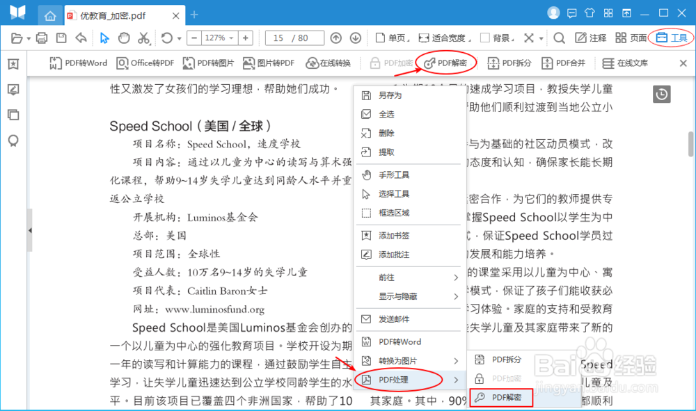
Task: Click 在线转换 online convert tool
Action: click(328, 63)
